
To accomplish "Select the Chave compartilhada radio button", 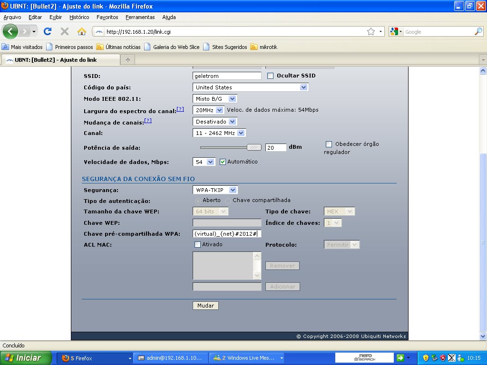I will pos(228,201).
